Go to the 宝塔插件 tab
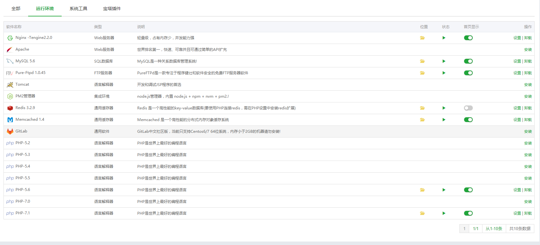Image resolution: width=540 pixels, height=245 pixels. point(112,9)
